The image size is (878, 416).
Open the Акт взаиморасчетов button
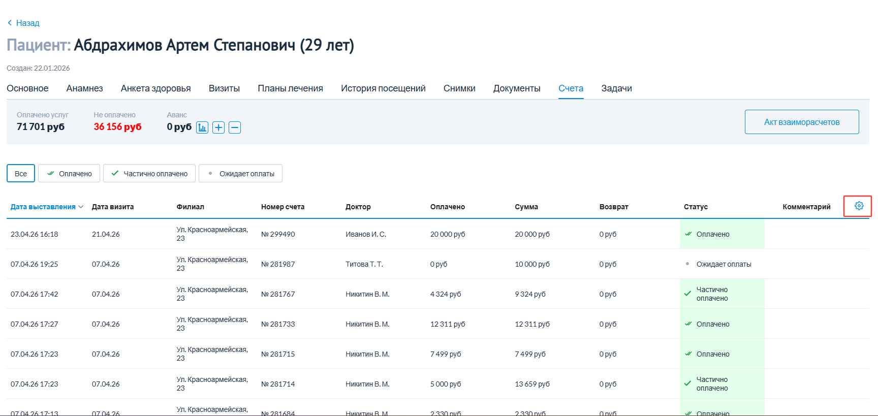(802, 122)
